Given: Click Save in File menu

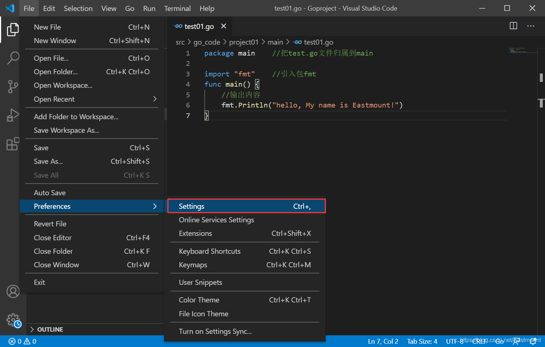Looking at the screenshot, I should 92,148.
